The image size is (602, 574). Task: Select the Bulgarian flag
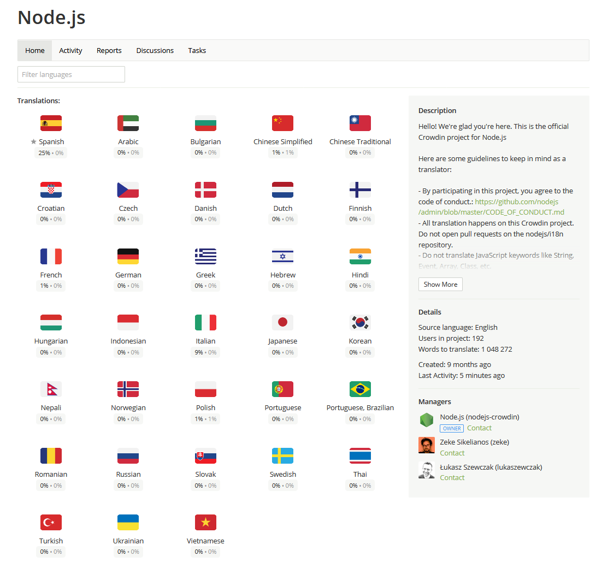pos(206,123)
